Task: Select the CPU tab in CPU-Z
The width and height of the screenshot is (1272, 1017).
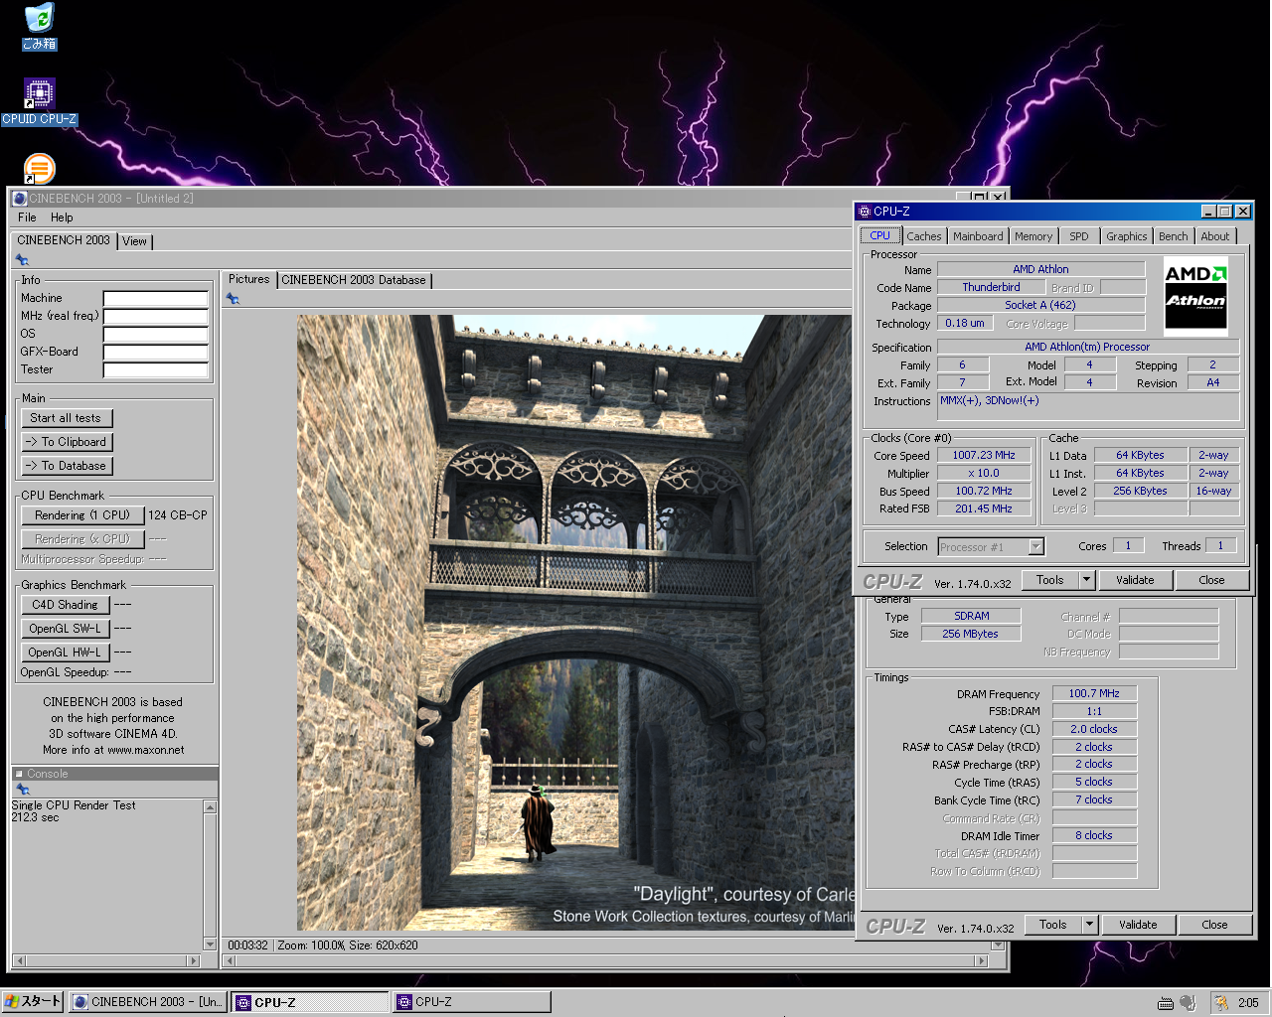Action: pyautogui.click(x=880, y=235)
